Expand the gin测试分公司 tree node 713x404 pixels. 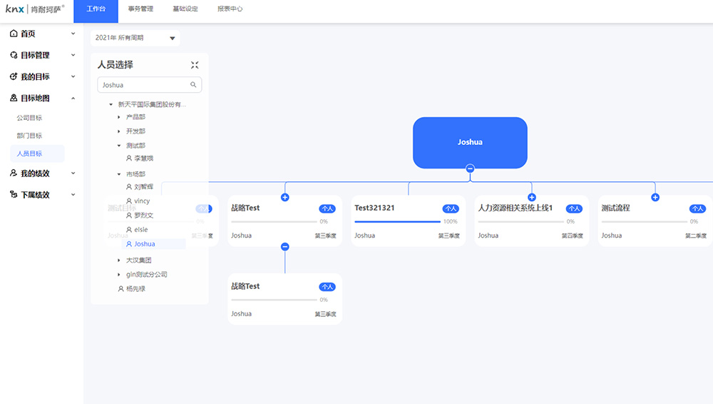[x=119, y=274]
